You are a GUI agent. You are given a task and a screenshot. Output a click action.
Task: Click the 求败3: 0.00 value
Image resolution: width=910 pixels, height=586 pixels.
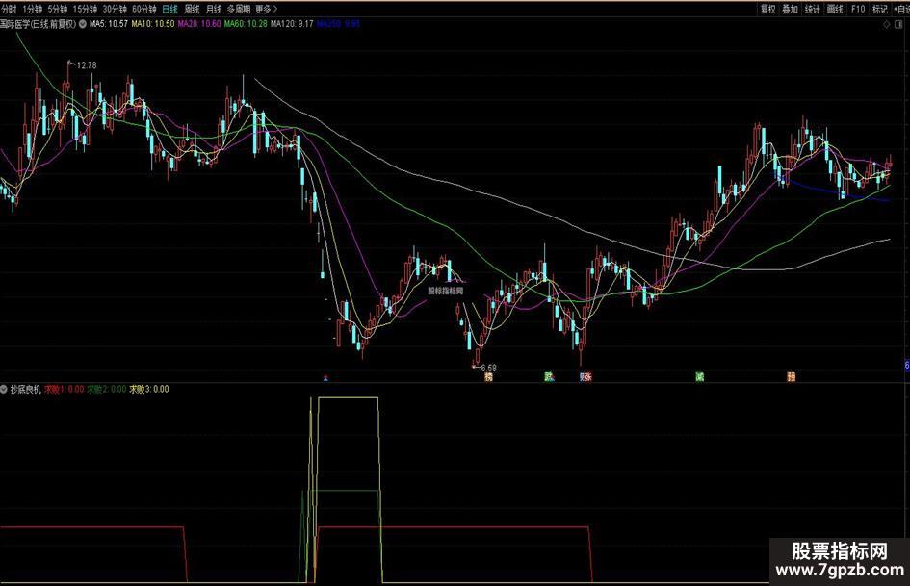[x=149, y=389]
